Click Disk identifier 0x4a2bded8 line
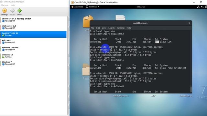The image size is (207, 116). (x=107, y=87)
